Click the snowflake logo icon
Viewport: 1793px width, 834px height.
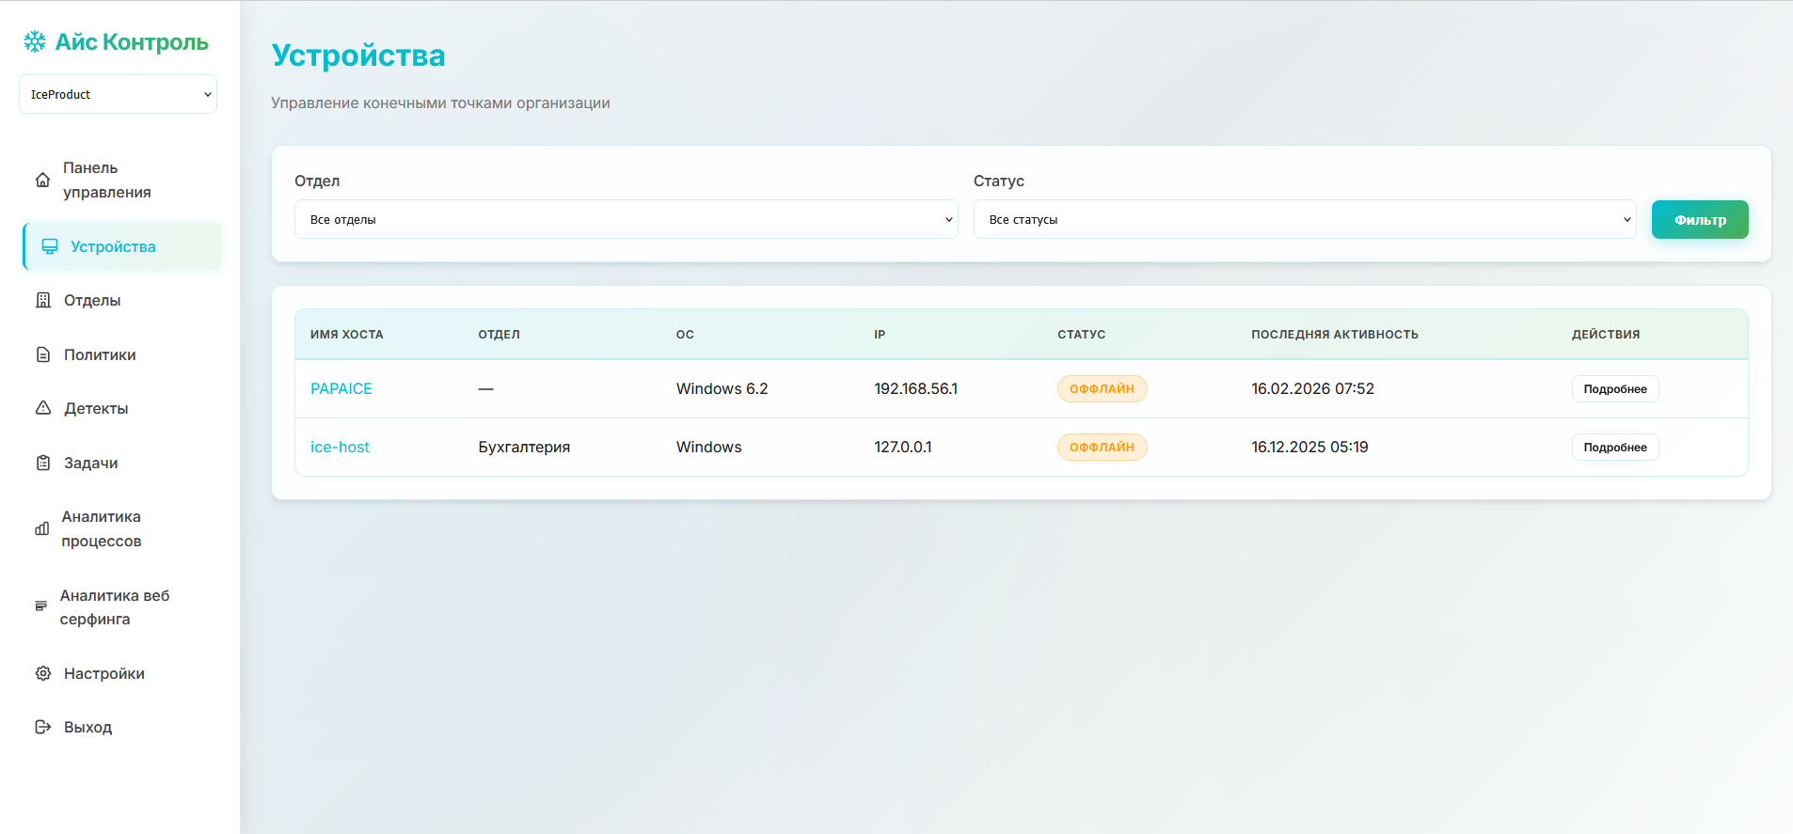point(35,41)
